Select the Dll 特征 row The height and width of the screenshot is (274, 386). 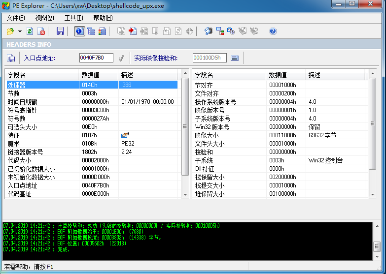pyautogui.click(x=279, y=169)
